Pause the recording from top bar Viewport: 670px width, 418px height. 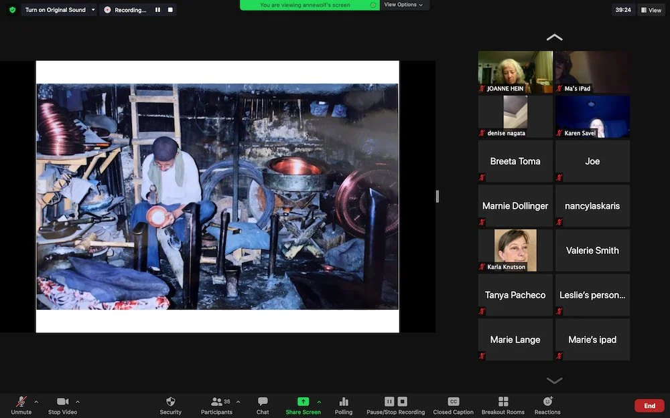coord(157,9)
